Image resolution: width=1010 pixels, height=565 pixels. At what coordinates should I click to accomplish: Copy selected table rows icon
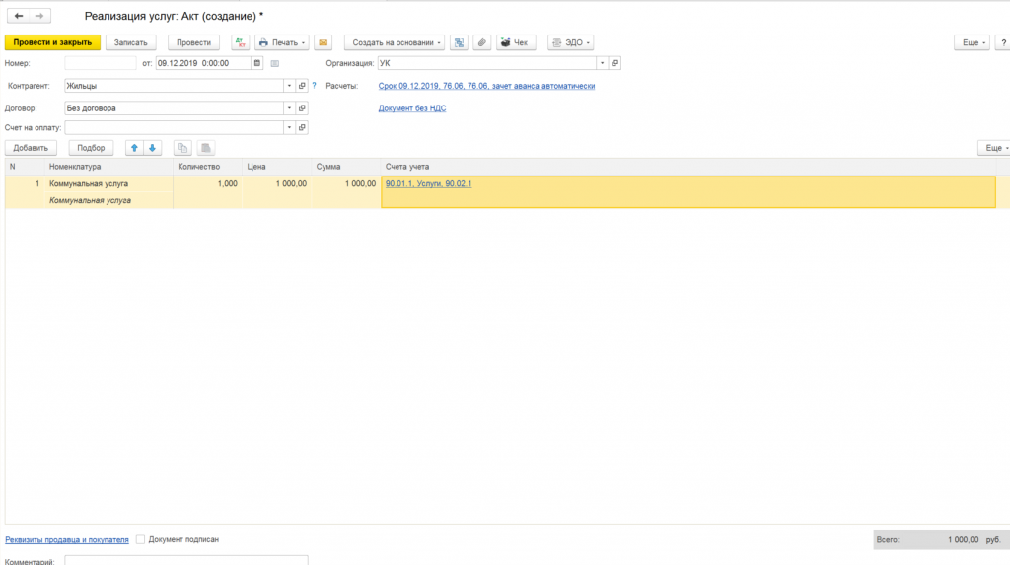(x=182, y=148)
